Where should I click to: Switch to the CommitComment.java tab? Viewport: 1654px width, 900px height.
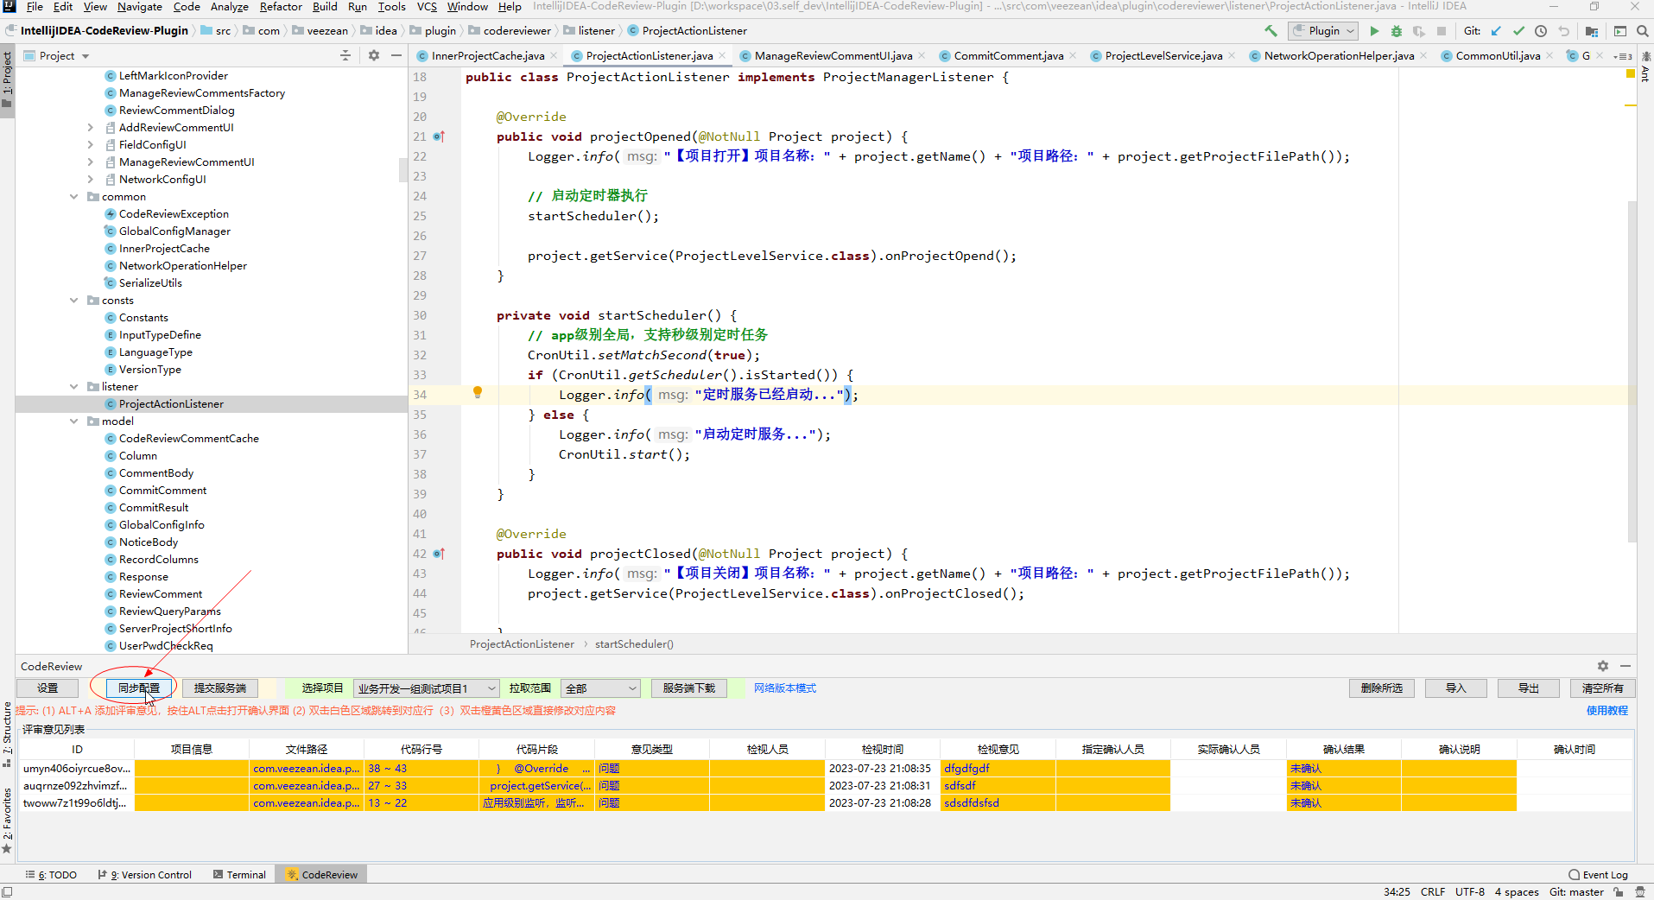coord(1007,56)
